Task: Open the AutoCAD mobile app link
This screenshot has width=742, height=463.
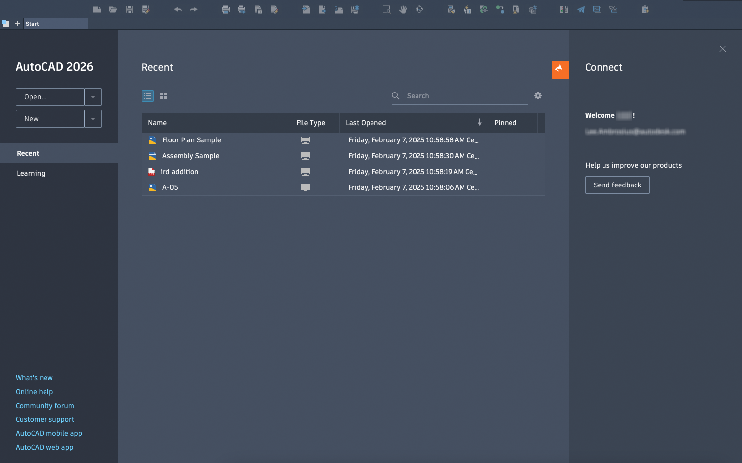Action: tap(49, 433)
